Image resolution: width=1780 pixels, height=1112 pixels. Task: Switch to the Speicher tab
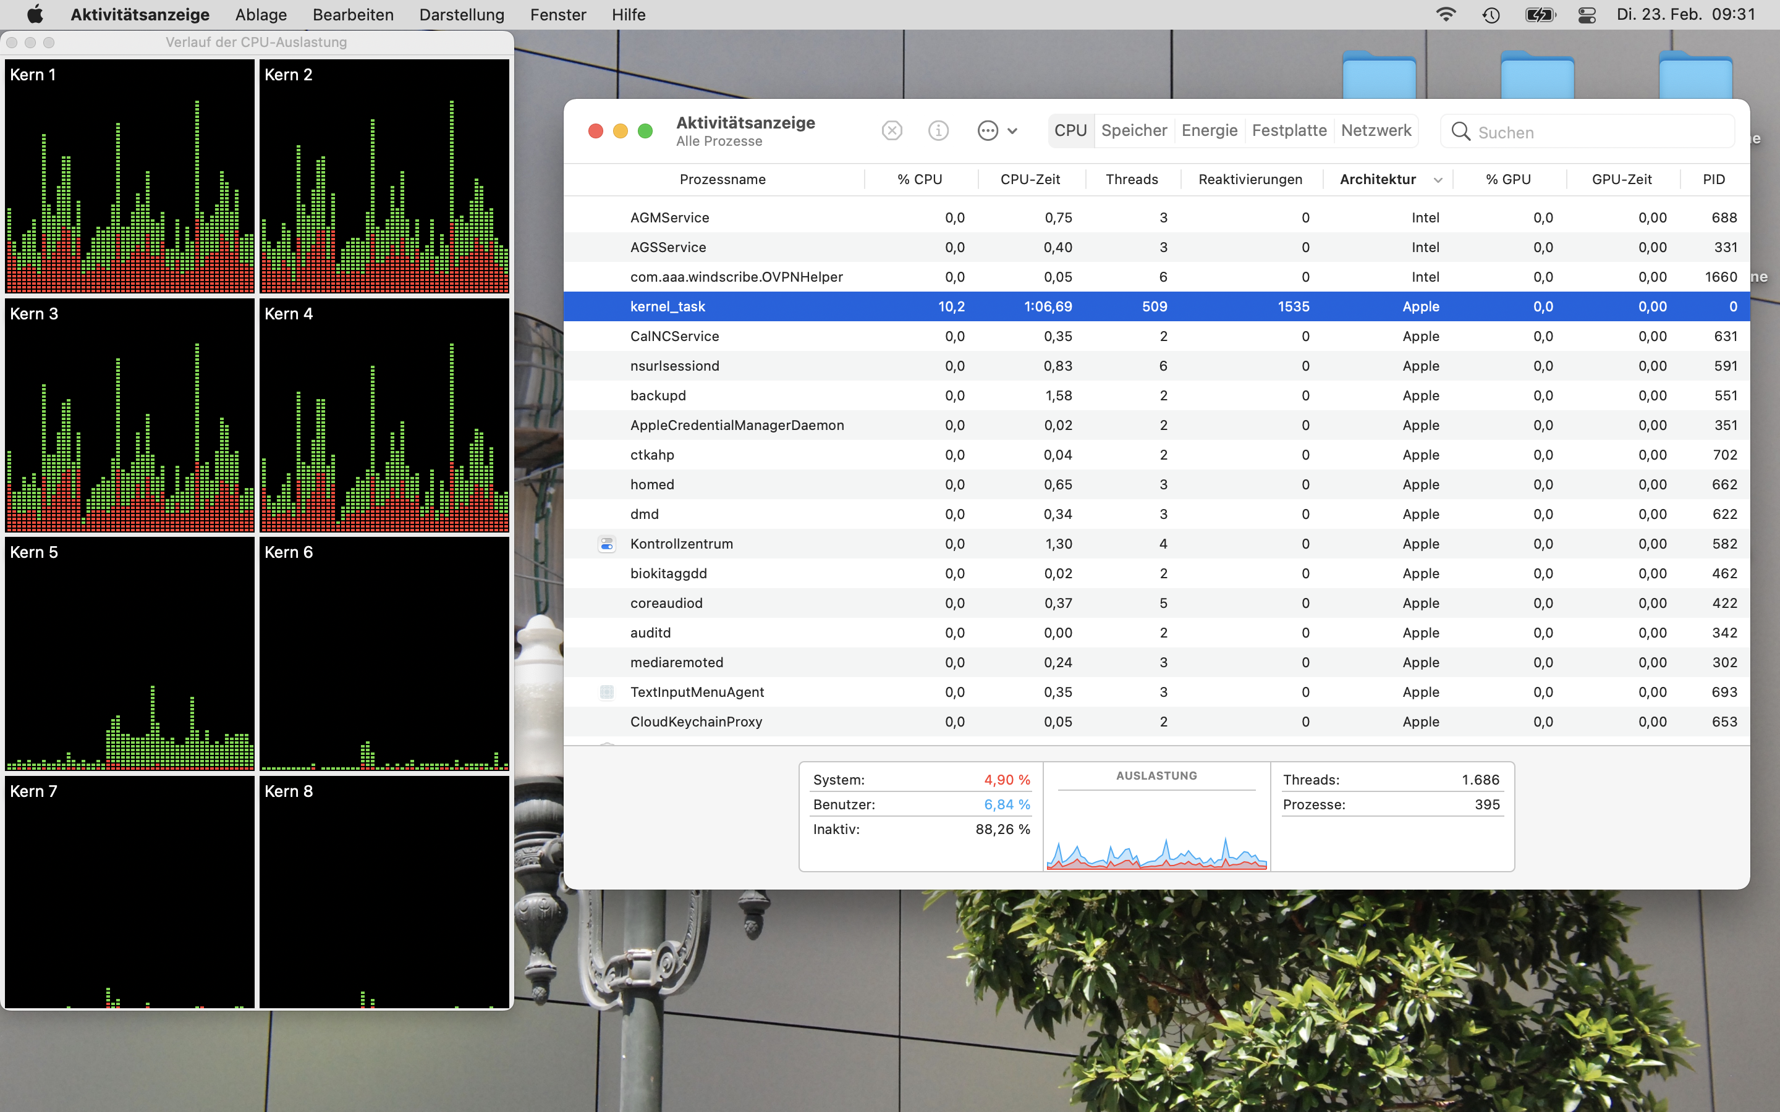point(1134,131)
